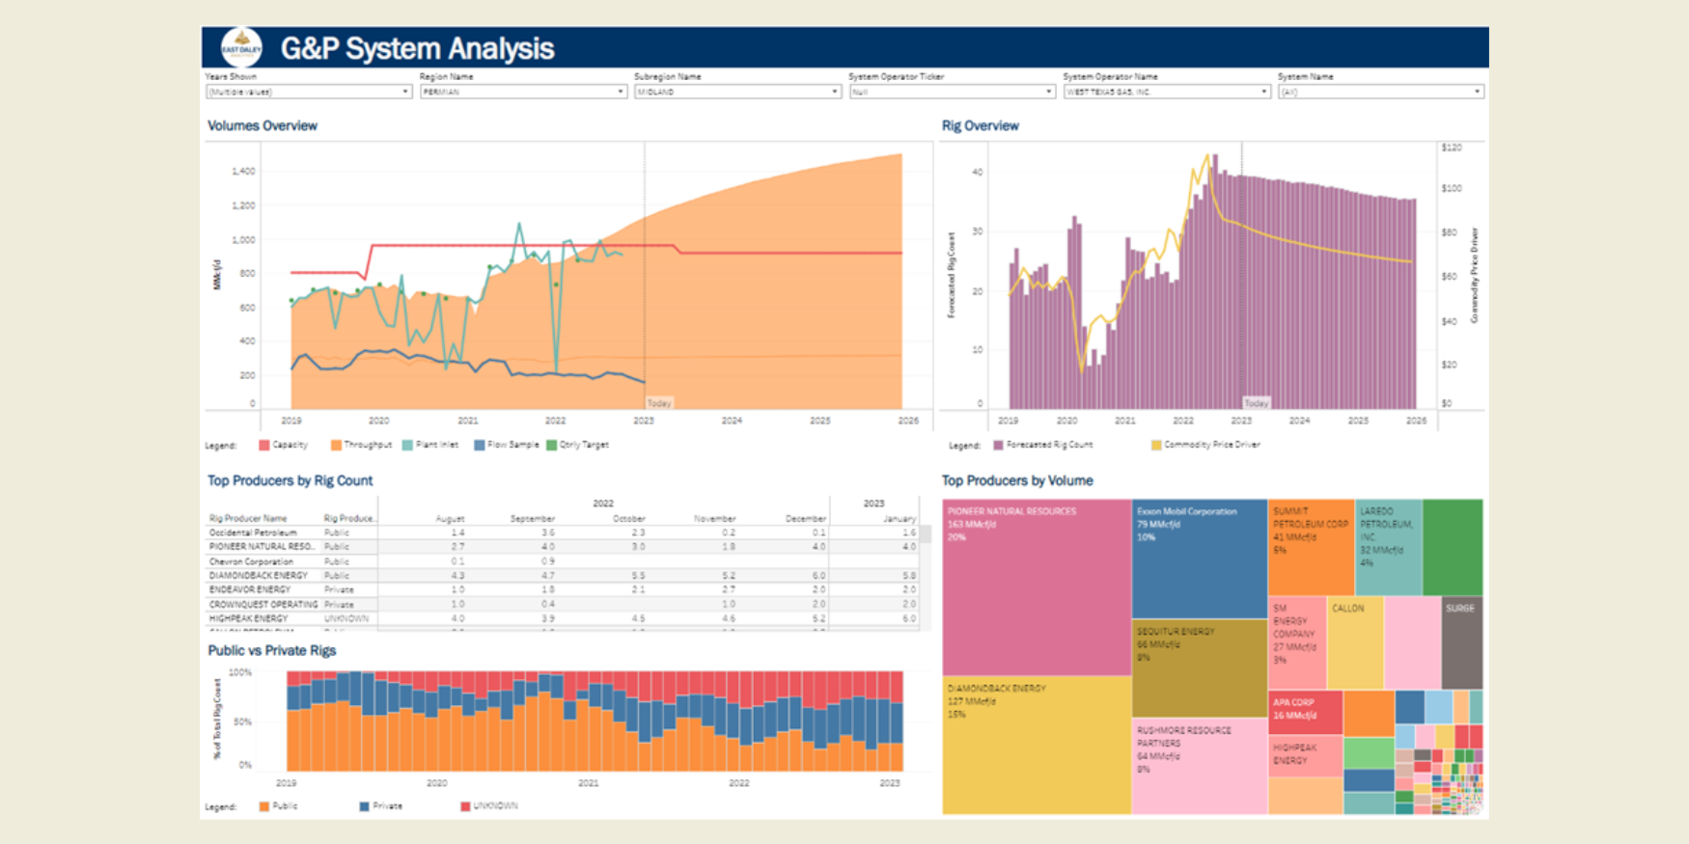
Task: Select the Laredo Petroleum treemap tile
Action: coord(1389,546)
